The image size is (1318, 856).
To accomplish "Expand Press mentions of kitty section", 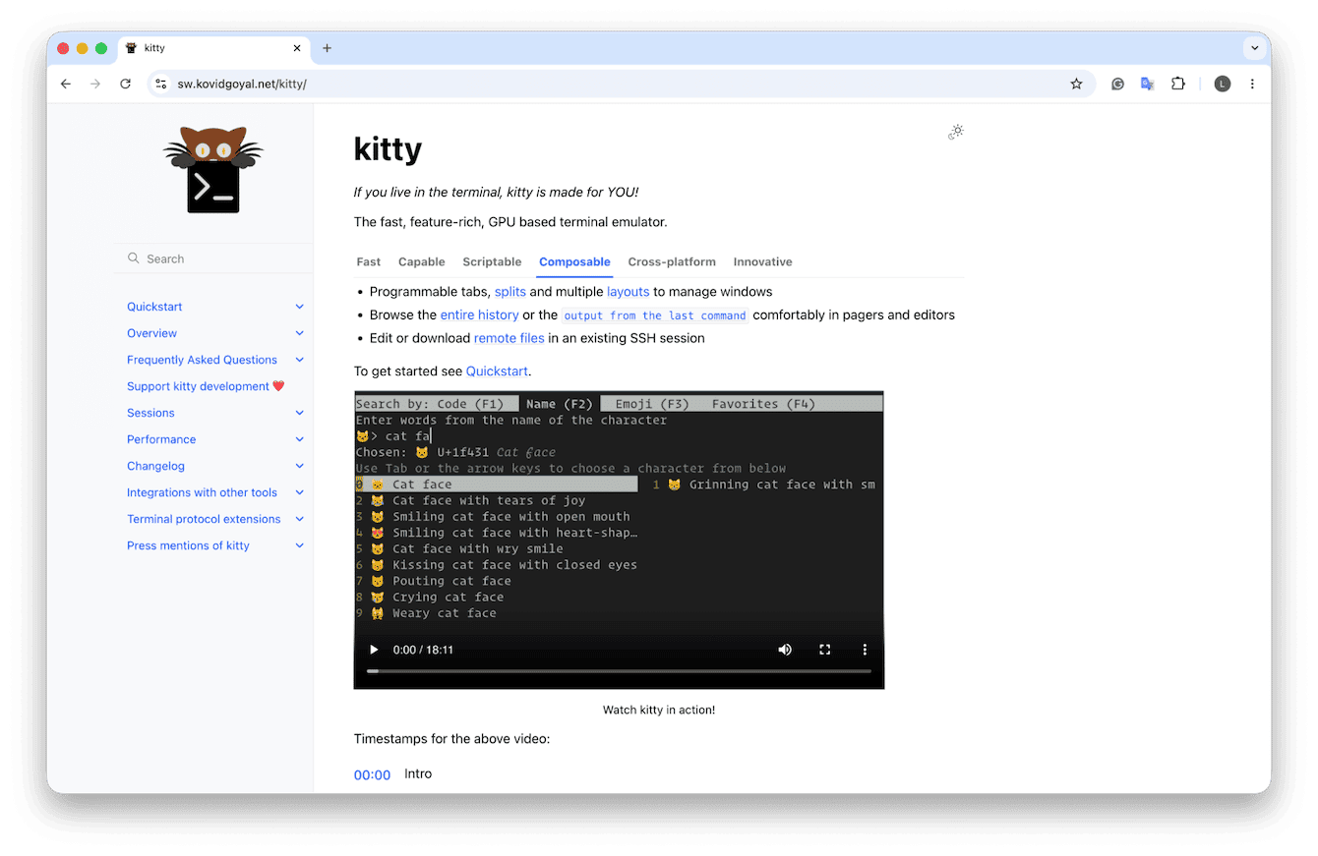I will pyautogui.click(x=300, y=545).
